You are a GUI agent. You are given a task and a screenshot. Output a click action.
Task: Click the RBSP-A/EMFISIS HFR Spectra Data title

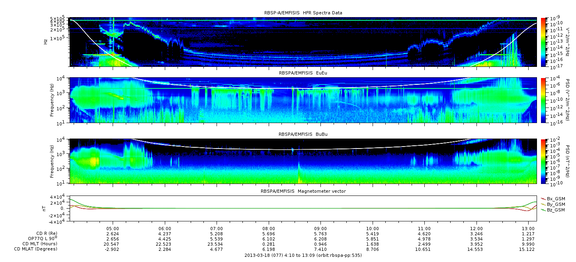click(303, 13)
